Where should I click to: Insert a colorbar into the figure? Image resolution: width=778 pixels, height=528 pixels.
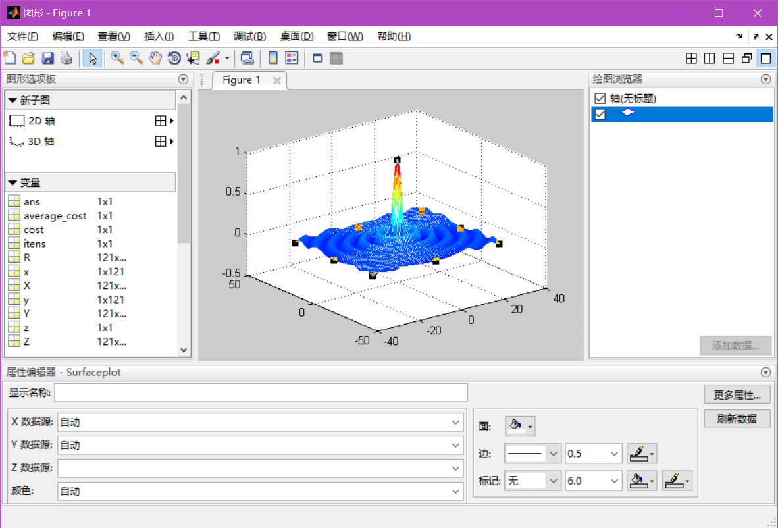pyautogui.click(x=272, y=58)
